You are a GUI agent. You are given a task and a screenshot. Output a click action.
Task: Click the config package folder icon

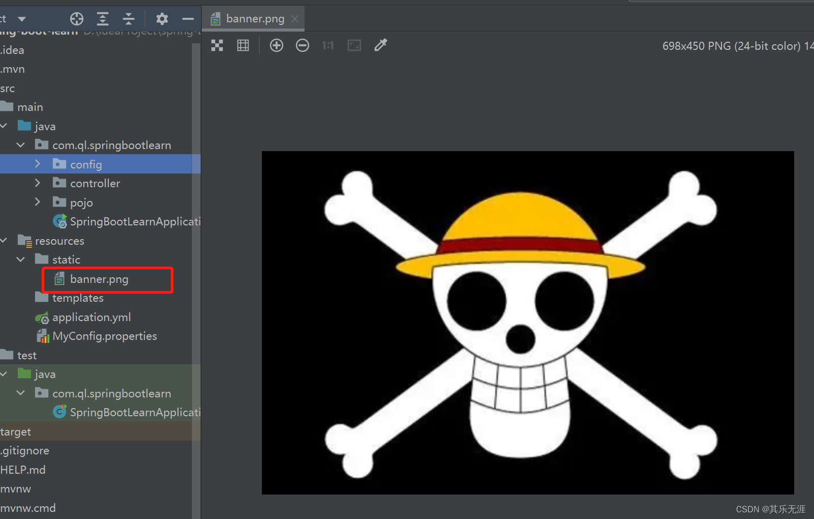(59, 163)
